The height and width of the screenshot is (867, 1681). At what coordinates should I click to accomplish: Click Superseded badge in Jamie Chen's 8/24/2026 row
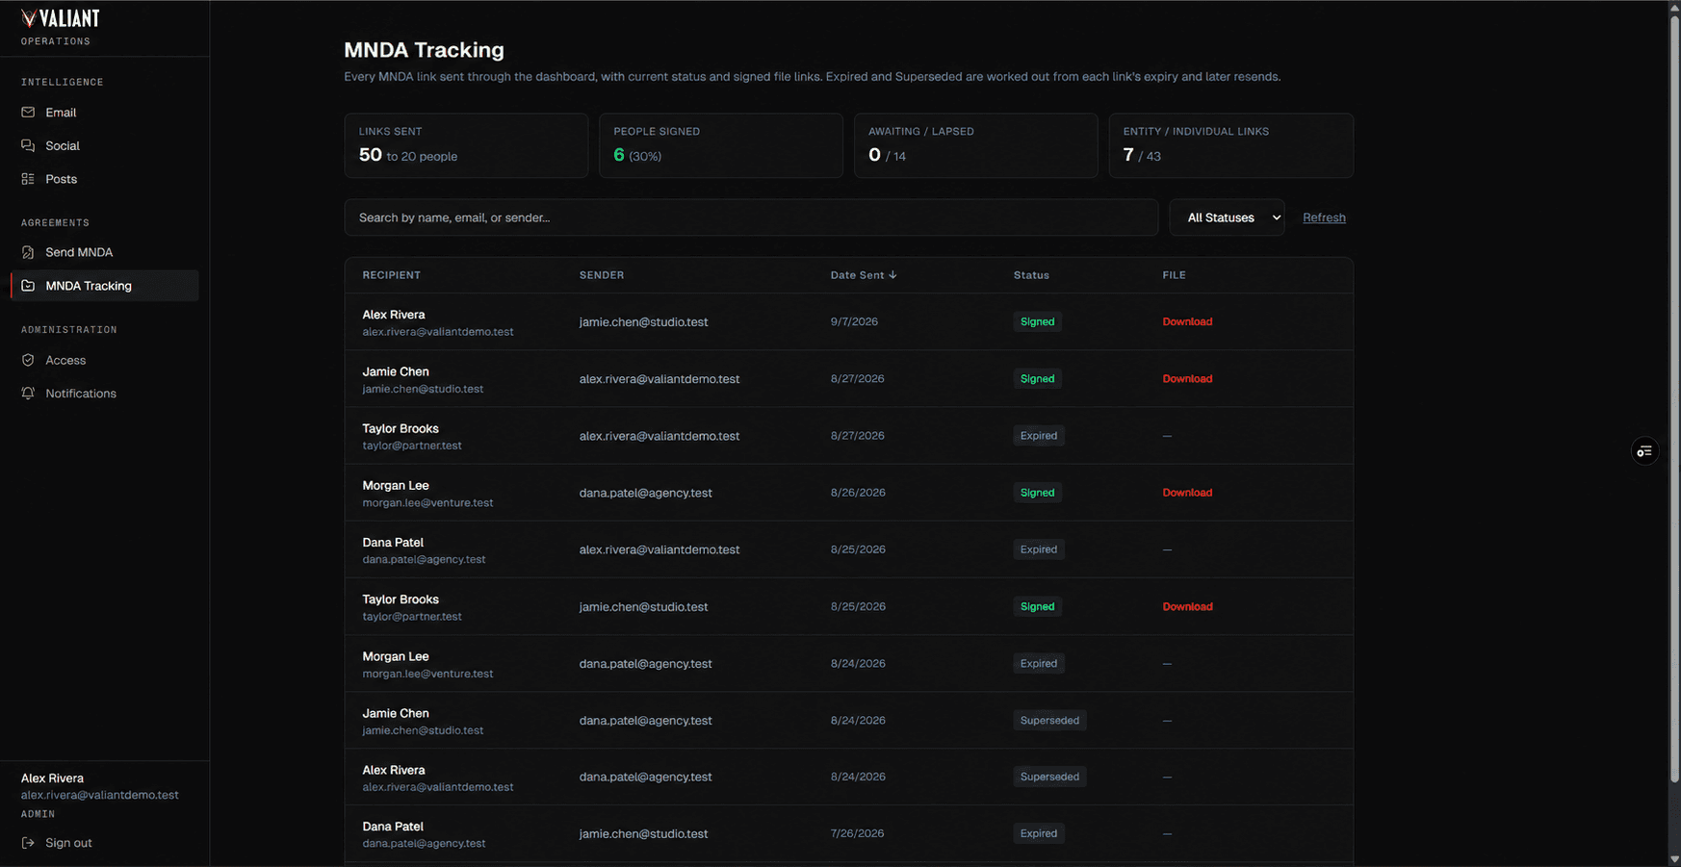(1049, 720)
